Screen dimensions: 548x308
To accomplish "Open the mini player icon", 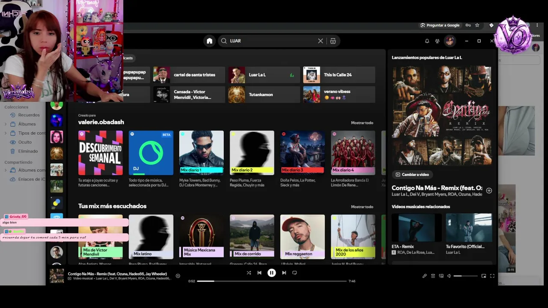I will (x=484, y=276).
